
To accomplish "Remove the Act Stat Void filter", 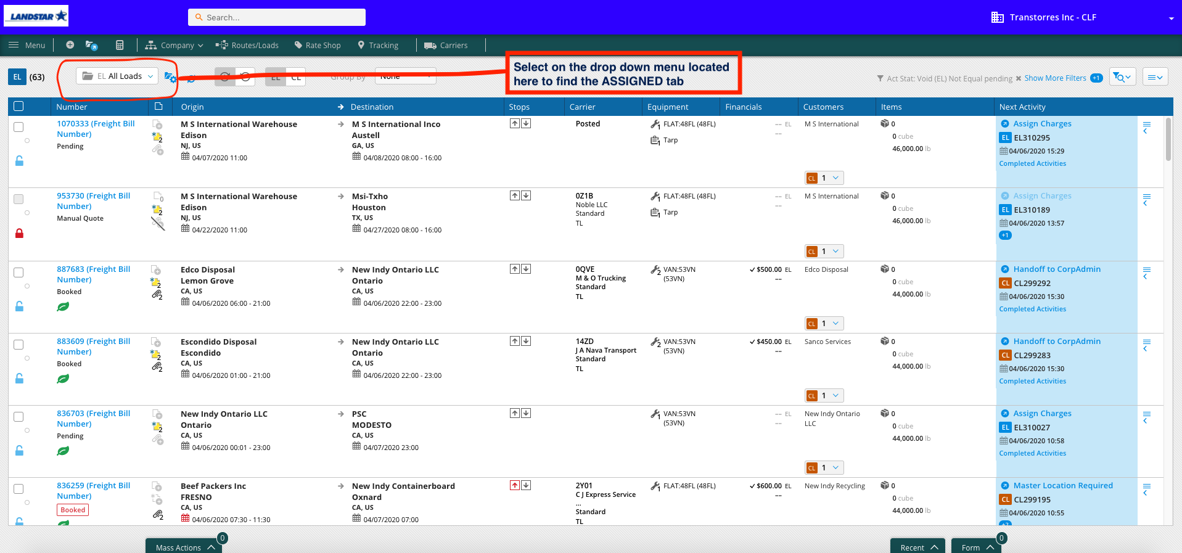I will (1019, 78).
